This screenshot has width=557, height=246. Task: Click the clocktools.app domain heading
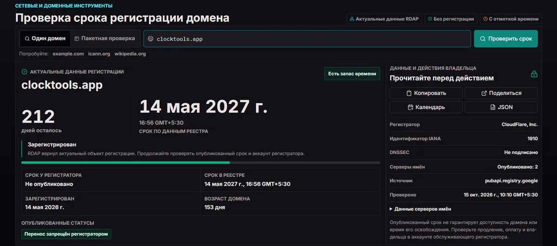62,85
